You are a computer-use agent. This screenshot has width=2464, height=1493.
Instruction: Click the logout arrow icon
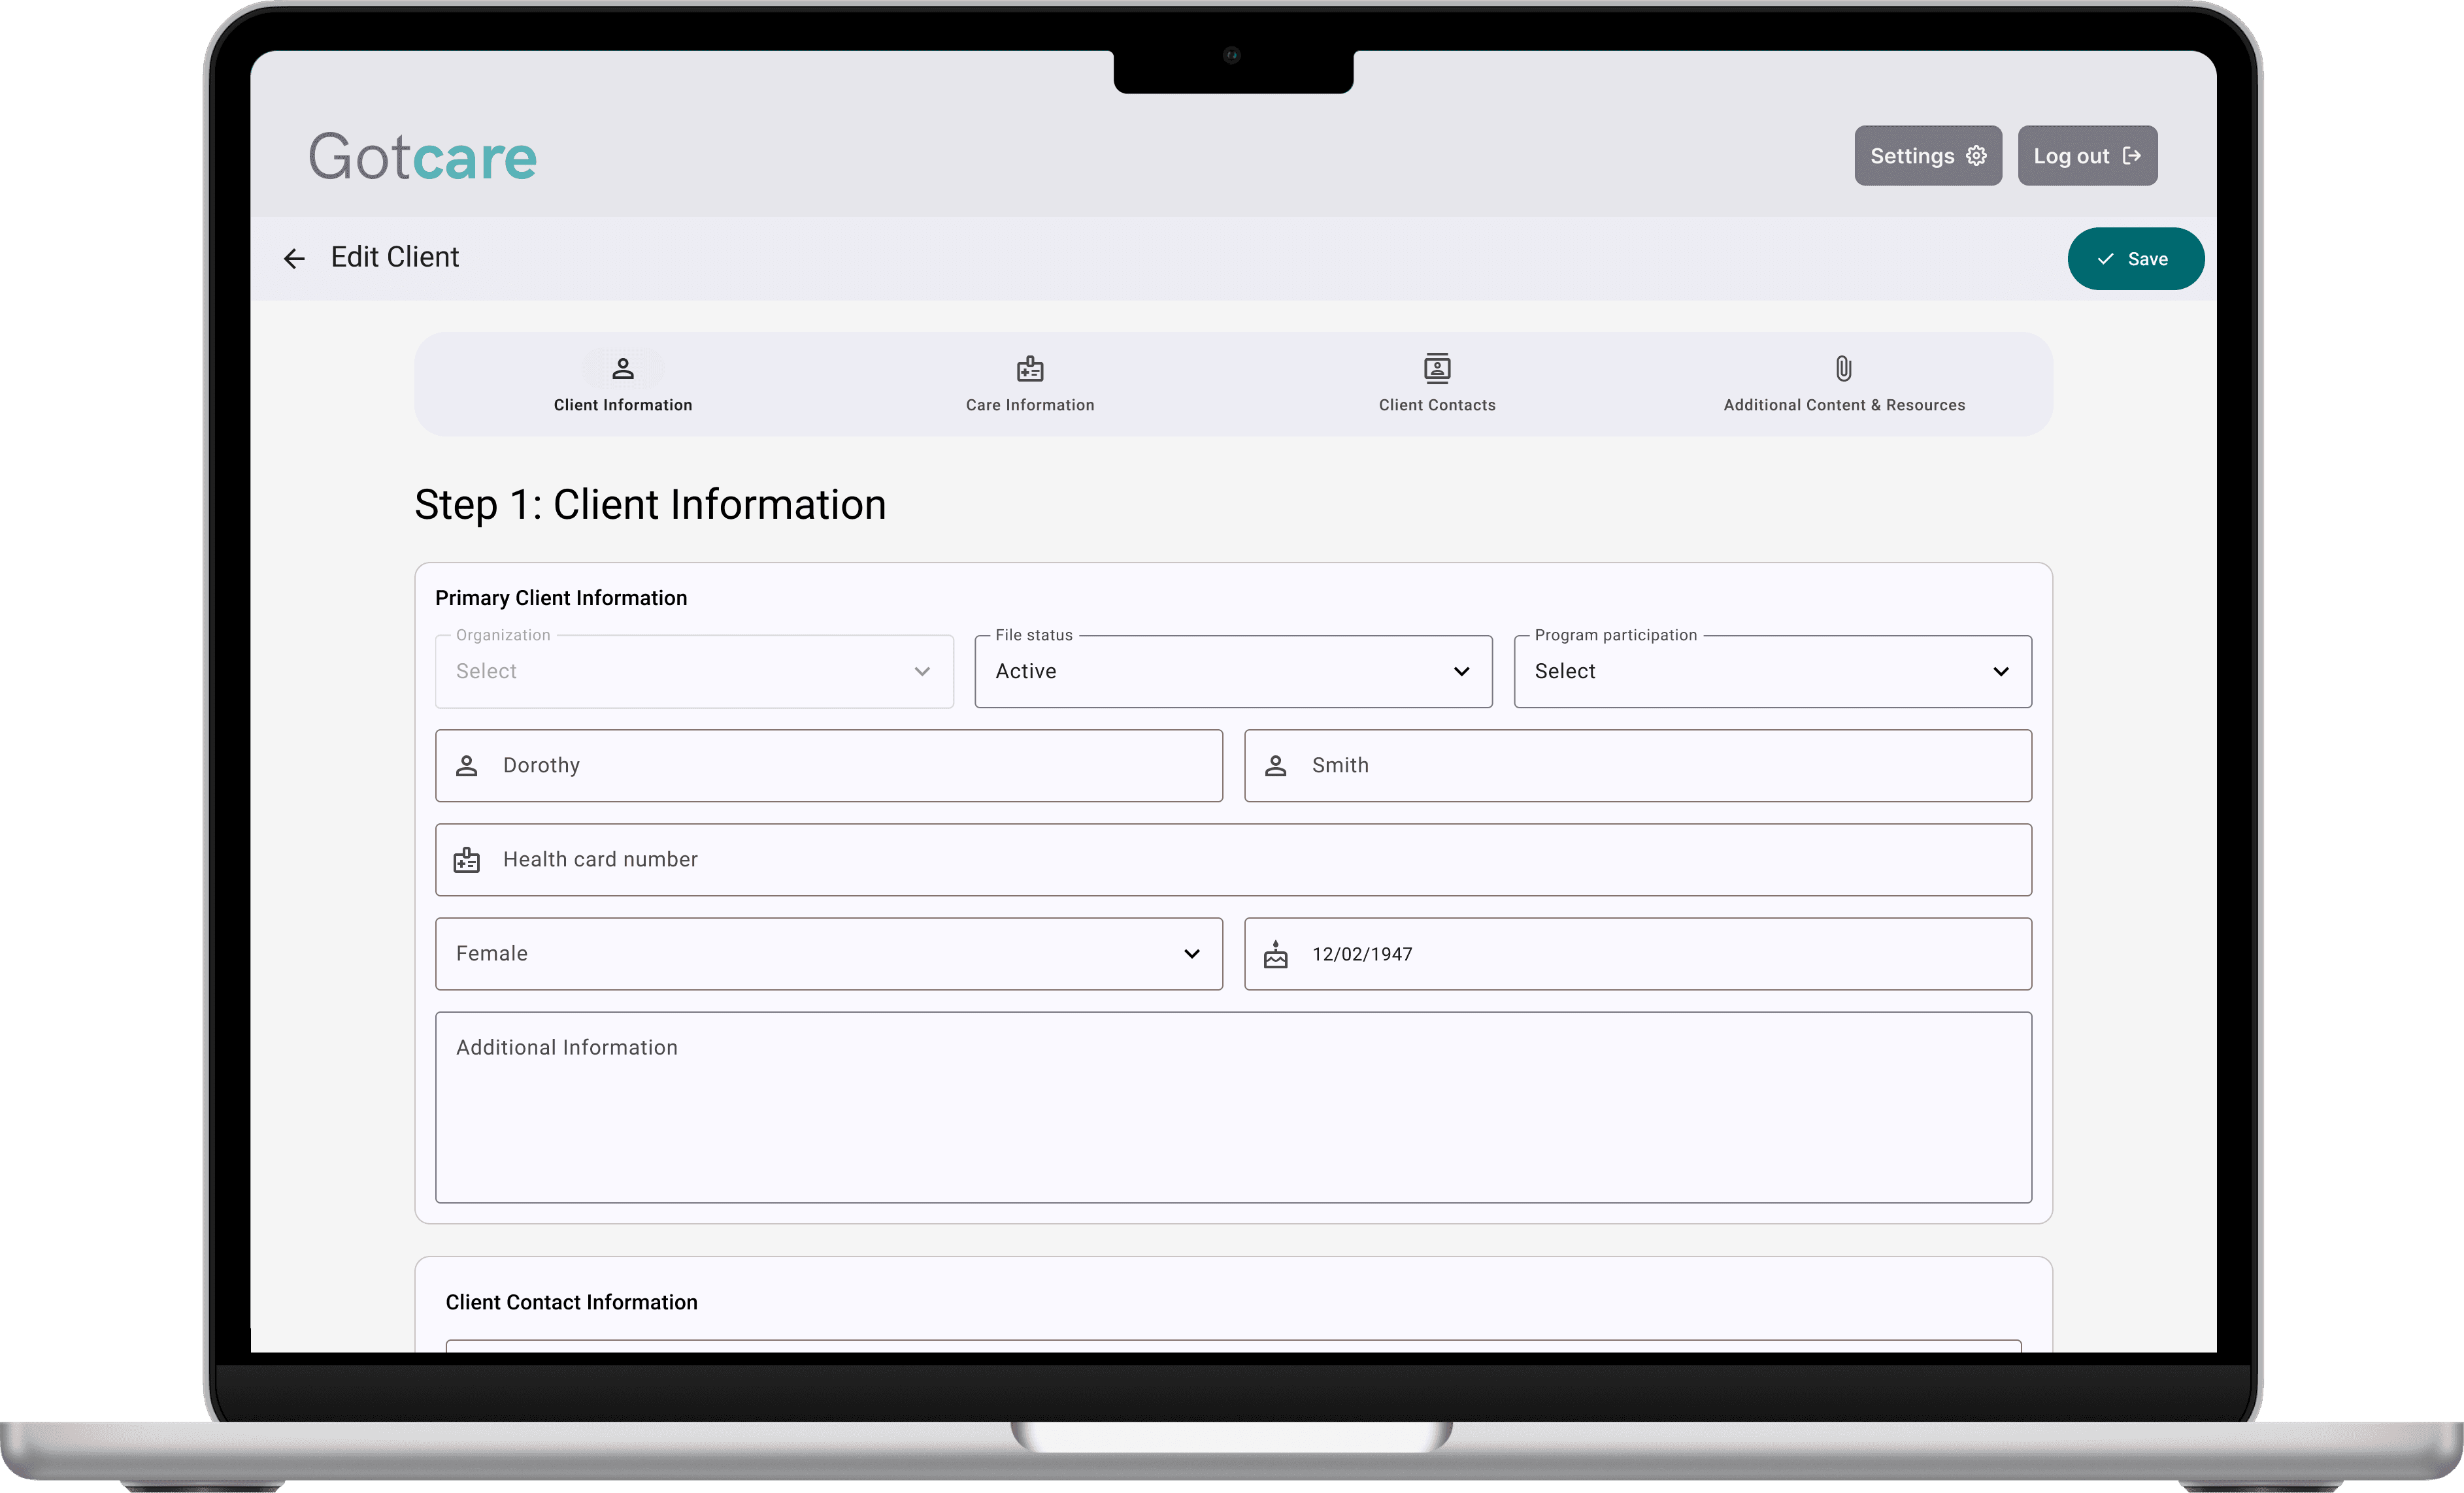point(2132,156)
